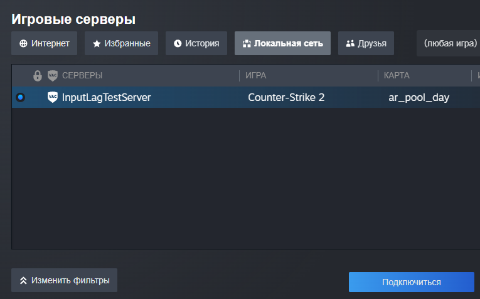Open the Интернет servers tab
The width and height of the screenshot is (480, 299).
pos(44,43)
